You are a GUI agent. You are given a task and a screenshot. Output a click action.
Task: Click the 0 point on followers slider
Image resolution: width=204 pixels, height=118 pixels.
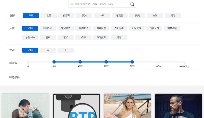coord(28,62)
